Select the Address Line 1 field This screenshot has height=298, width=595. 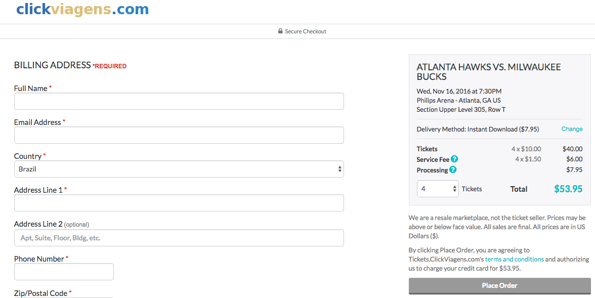coord(179,203)
